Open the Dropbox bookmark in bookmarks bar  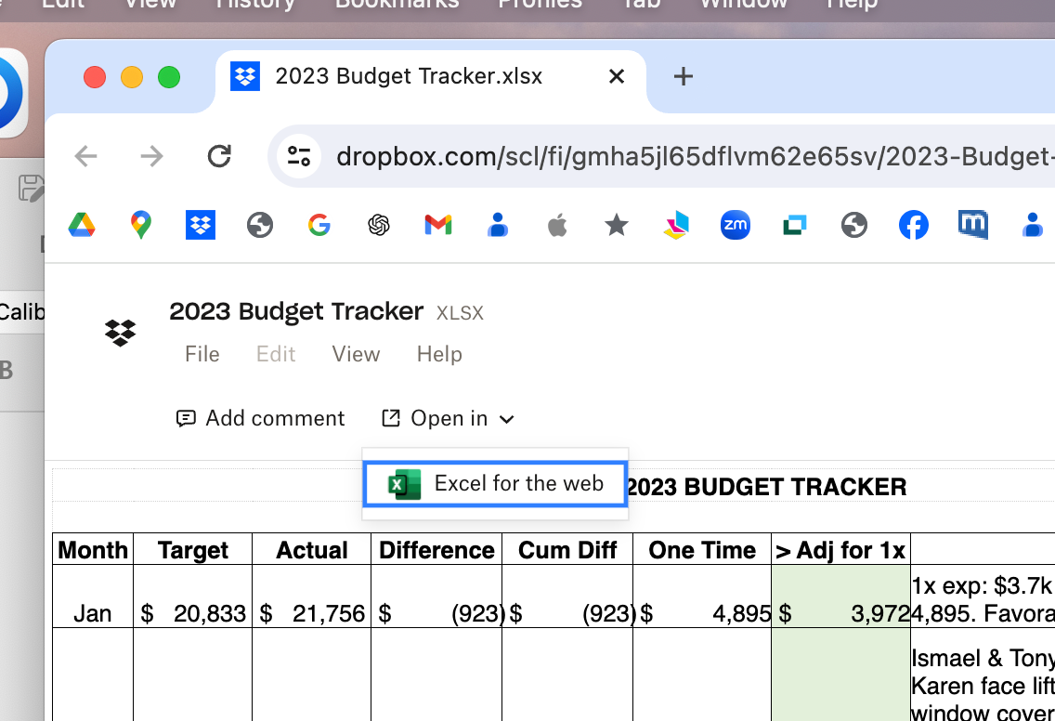(200, 225)
